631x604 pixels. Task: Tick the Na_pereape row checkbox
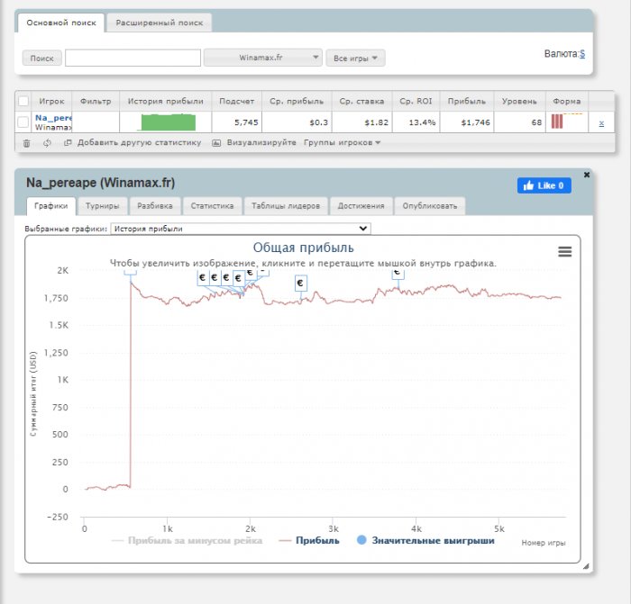(23, 122)
